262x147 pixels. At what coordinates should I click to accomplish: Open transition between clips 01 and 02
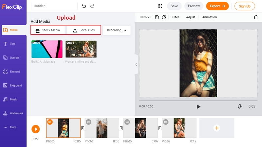tap(83, 128)
